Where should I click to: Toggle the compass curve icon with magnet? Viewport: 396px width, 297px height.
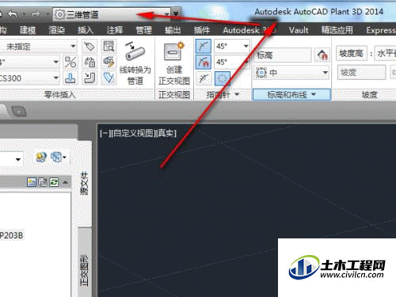(204, 63)
